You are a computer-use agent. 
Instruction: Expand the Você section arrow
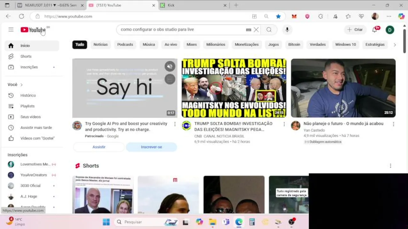21,85
